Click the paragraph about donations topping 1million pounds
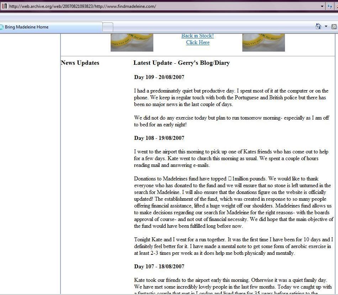This screenshot has height=295, width=338. coord(233,202)
